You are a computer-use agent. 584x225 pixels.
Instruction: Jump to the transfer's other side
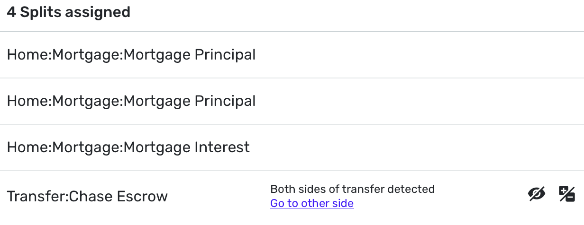pos(312,204)
